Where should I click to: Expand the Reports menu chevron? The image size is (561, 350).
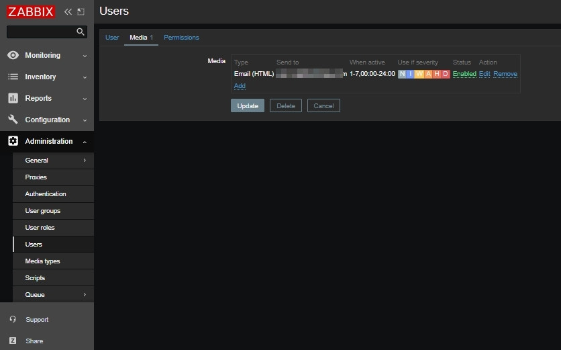pos(85,99)
